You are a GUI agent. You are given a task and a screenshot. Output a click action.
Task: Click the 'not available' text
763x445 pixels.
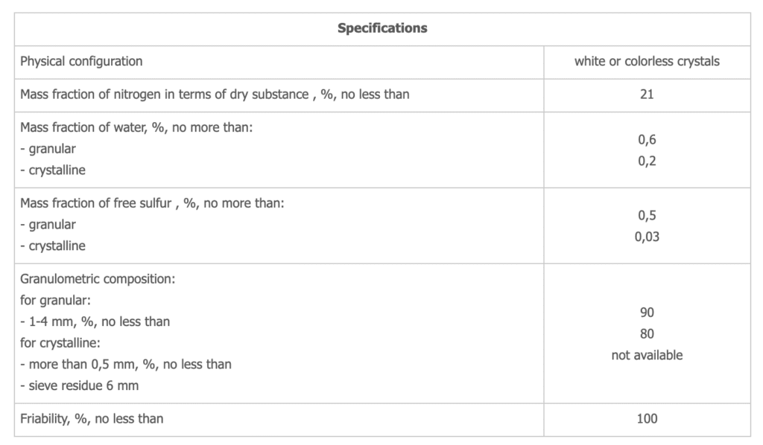(x=647, y=355)
